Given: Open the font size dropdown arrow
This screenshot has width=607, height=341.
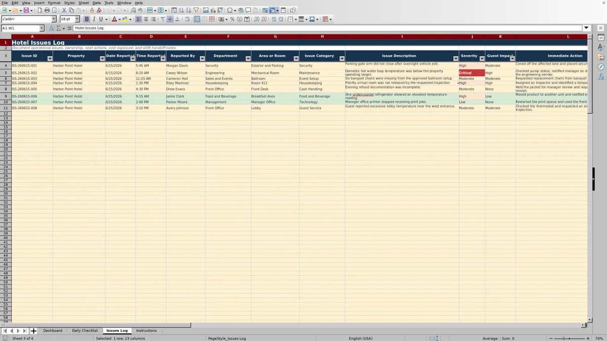Looking at the screenshot, I should [77, 19].
